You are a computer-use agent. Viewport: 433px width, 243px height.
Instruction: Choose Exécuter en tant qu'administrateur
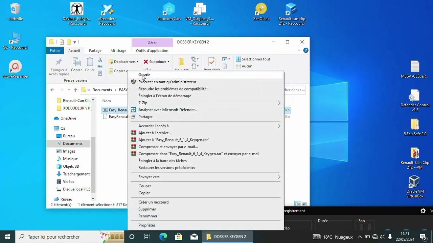[x=206, y=82]
